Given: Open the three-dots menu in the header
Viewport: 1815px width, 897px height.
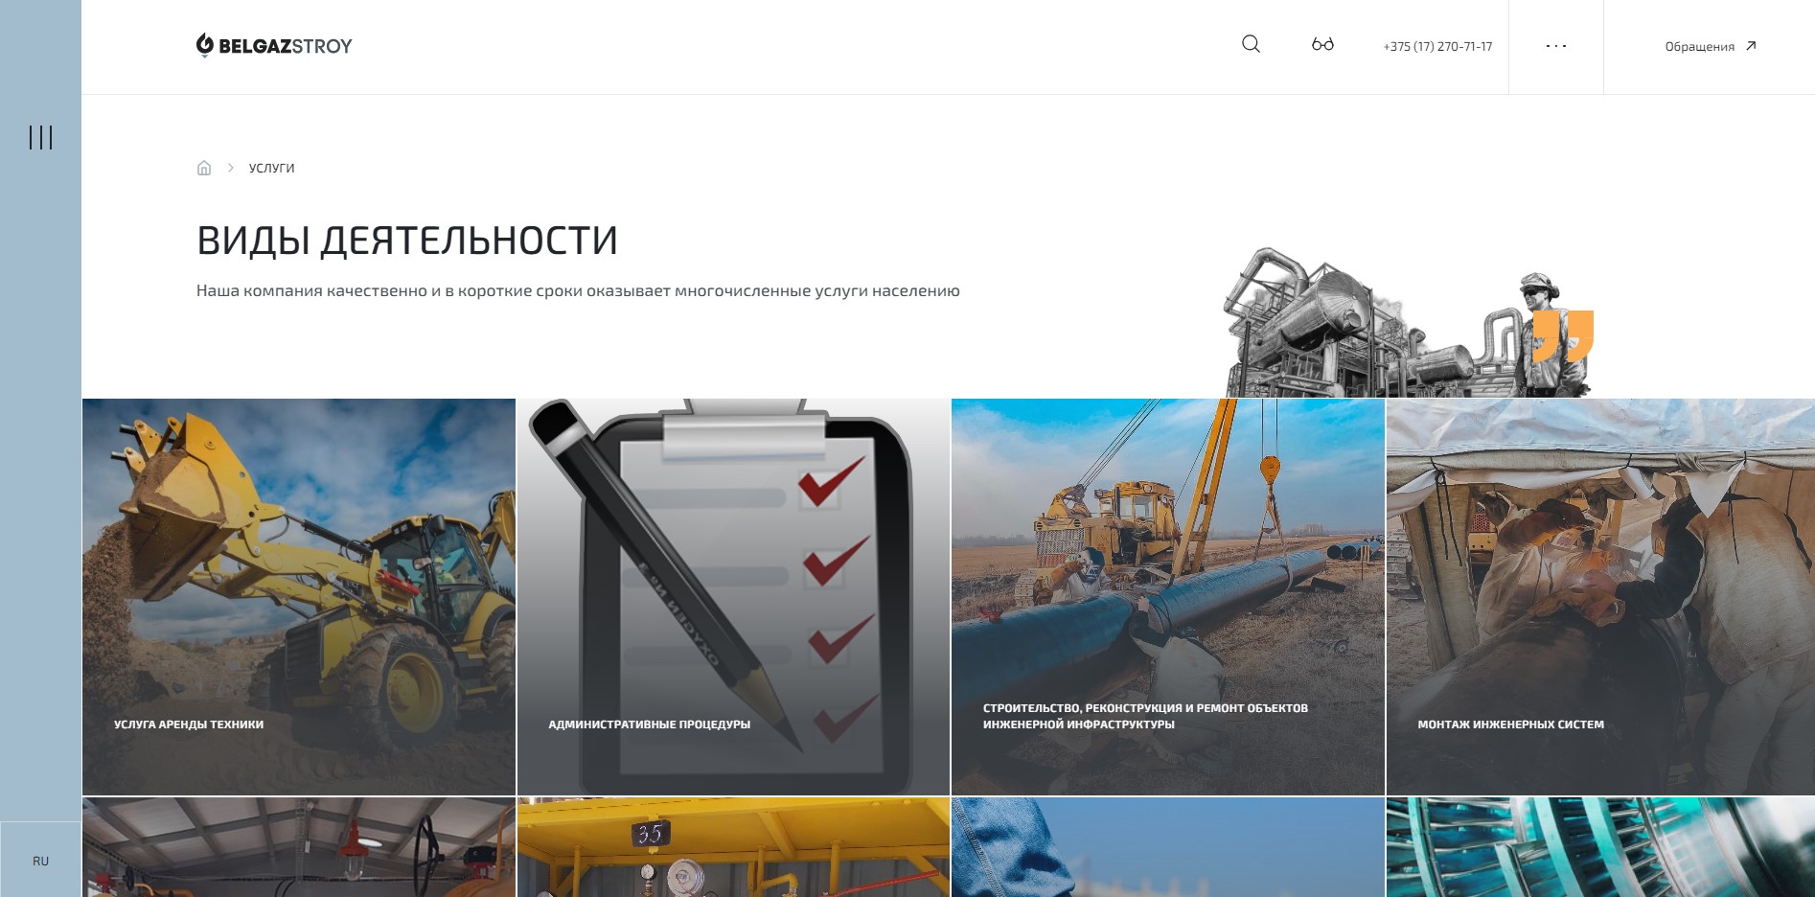Looking at the screenshot, I should (1557, 45).
